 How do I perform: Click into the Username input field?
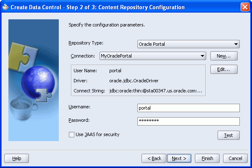coord(188,108)
